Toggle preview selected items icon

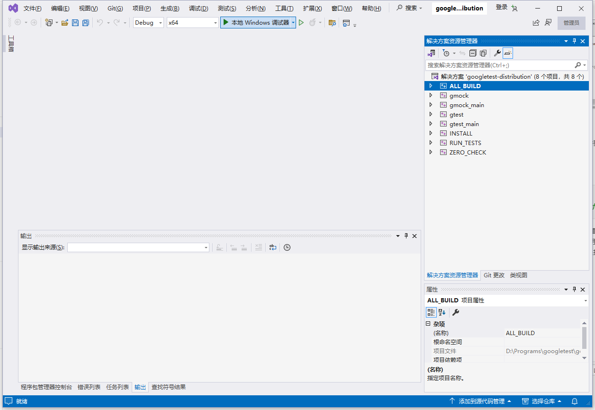508,53
